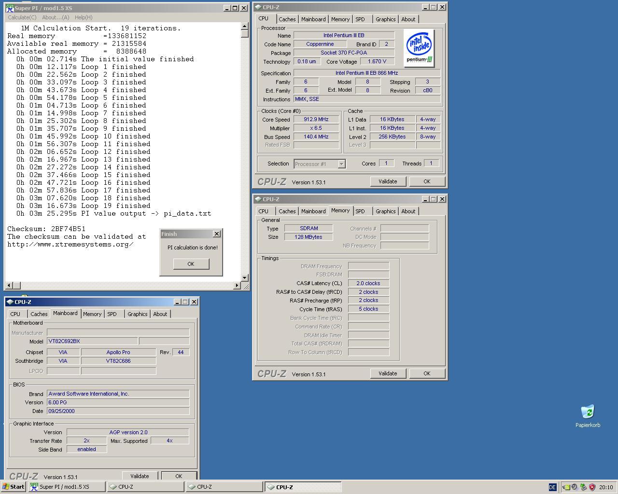Viewport: 618px width, 494px height.
Task: Open Graphics tab in CPU-Z Memory window
Action: tap(385, 211)
